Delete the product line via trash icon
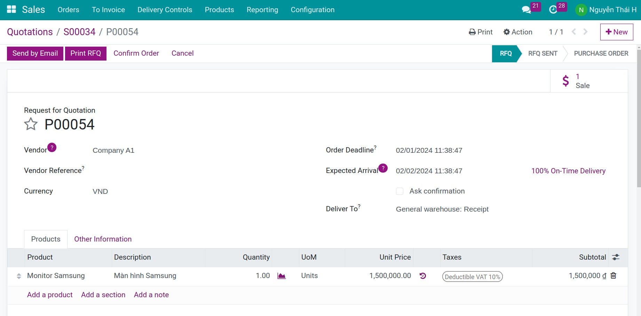The height and width of the screenshot is (316, 641). point(613,275)
